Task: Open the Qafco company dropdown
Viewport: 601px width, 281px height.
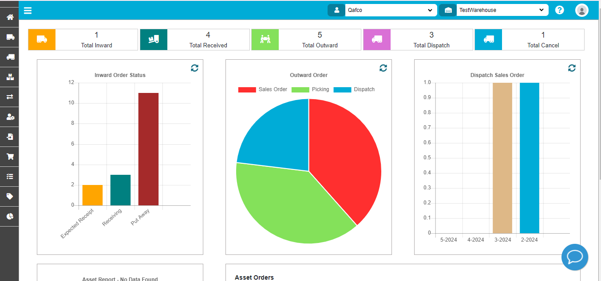Action: [x=391, y=10]
